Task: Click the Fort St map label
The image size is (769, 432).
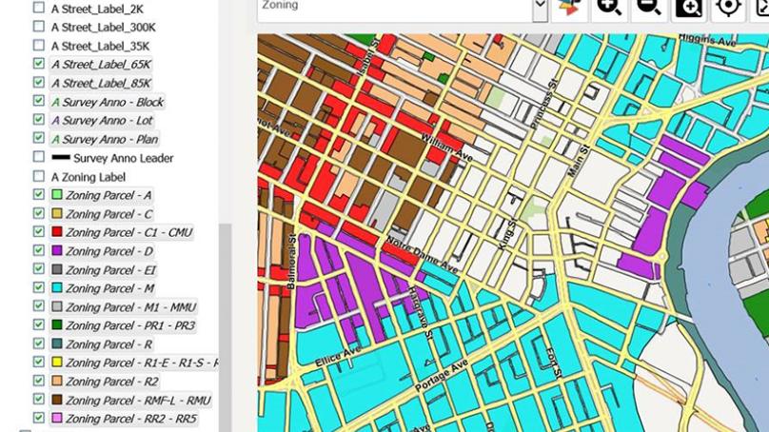Action: (x=553, y=363)
